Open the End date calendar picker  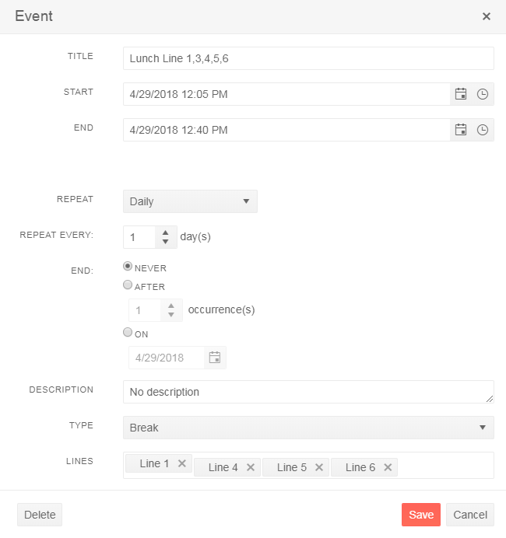coord(461,130)
